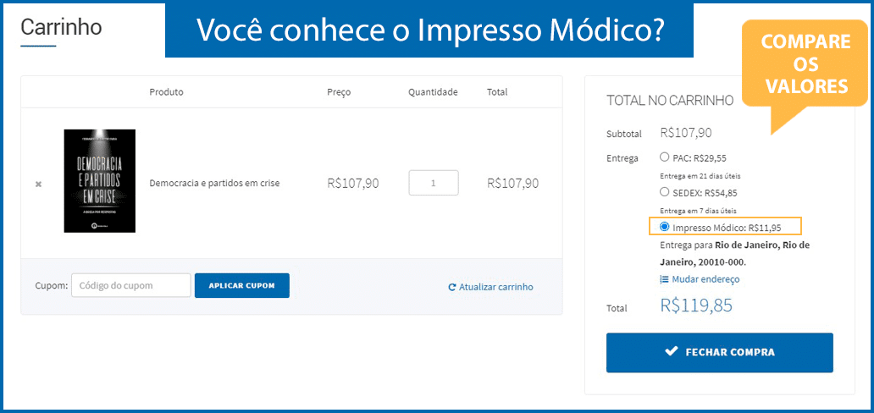This screenshot has height=413, width=874.
Task: Focus the Código do cupom field
Action: pyautogui.click(x=131, y=285)
